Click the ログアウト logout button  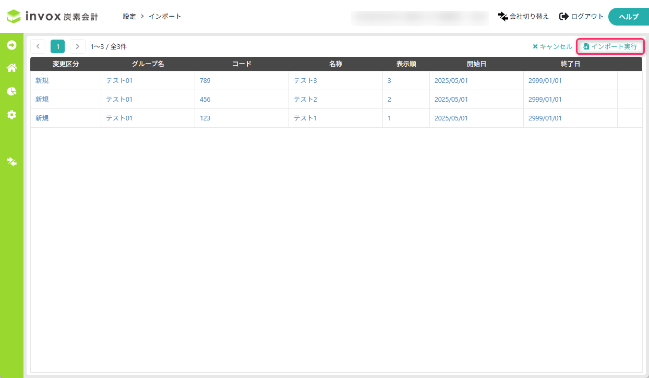(581, 17)
